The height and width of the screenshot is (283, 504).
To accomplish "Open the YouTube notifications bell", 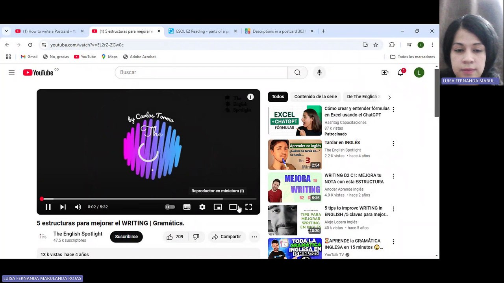I will click(401, 72).
